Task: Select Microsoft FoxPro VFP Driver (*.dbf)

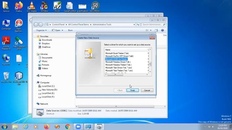Action: [x=119, y=56]
